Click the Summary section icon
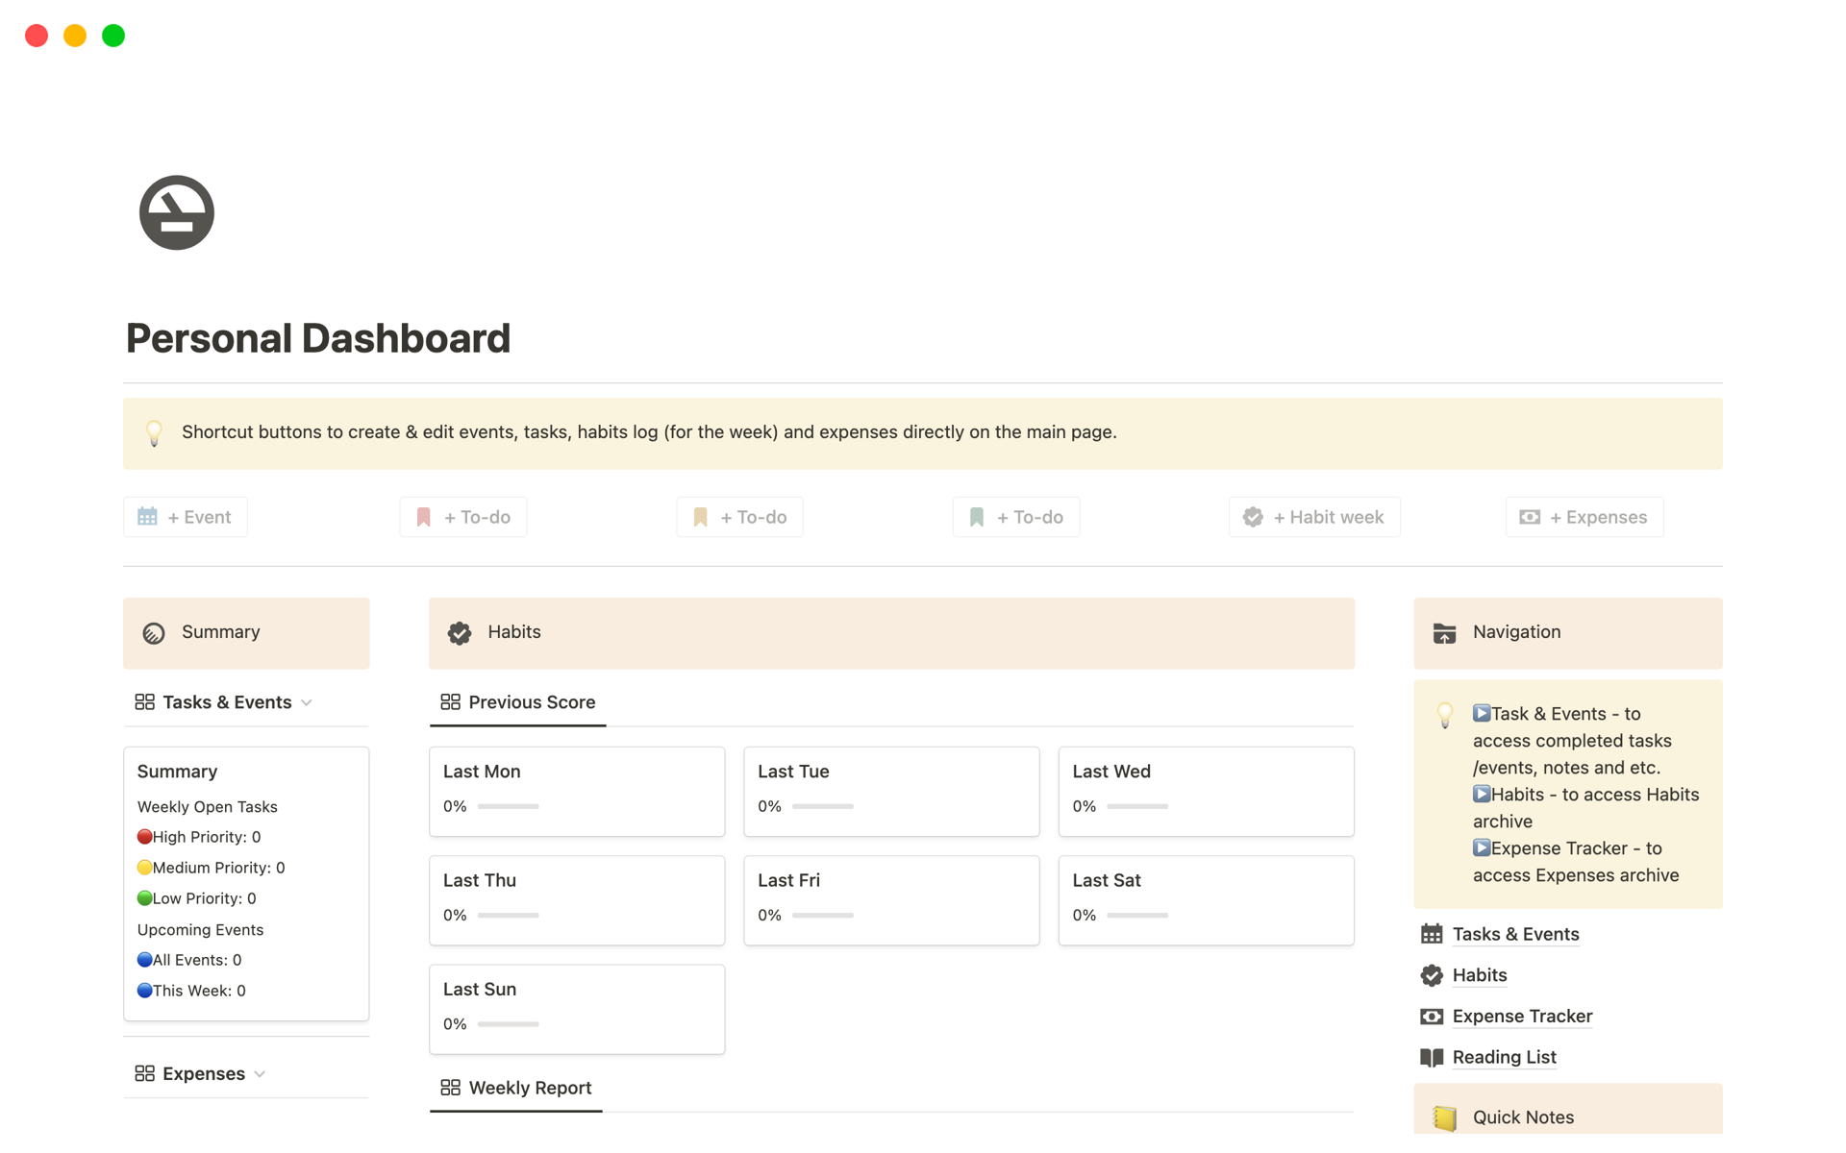Image resolution: width=1846 pixels, height=1153 pixels. [154, 632]
